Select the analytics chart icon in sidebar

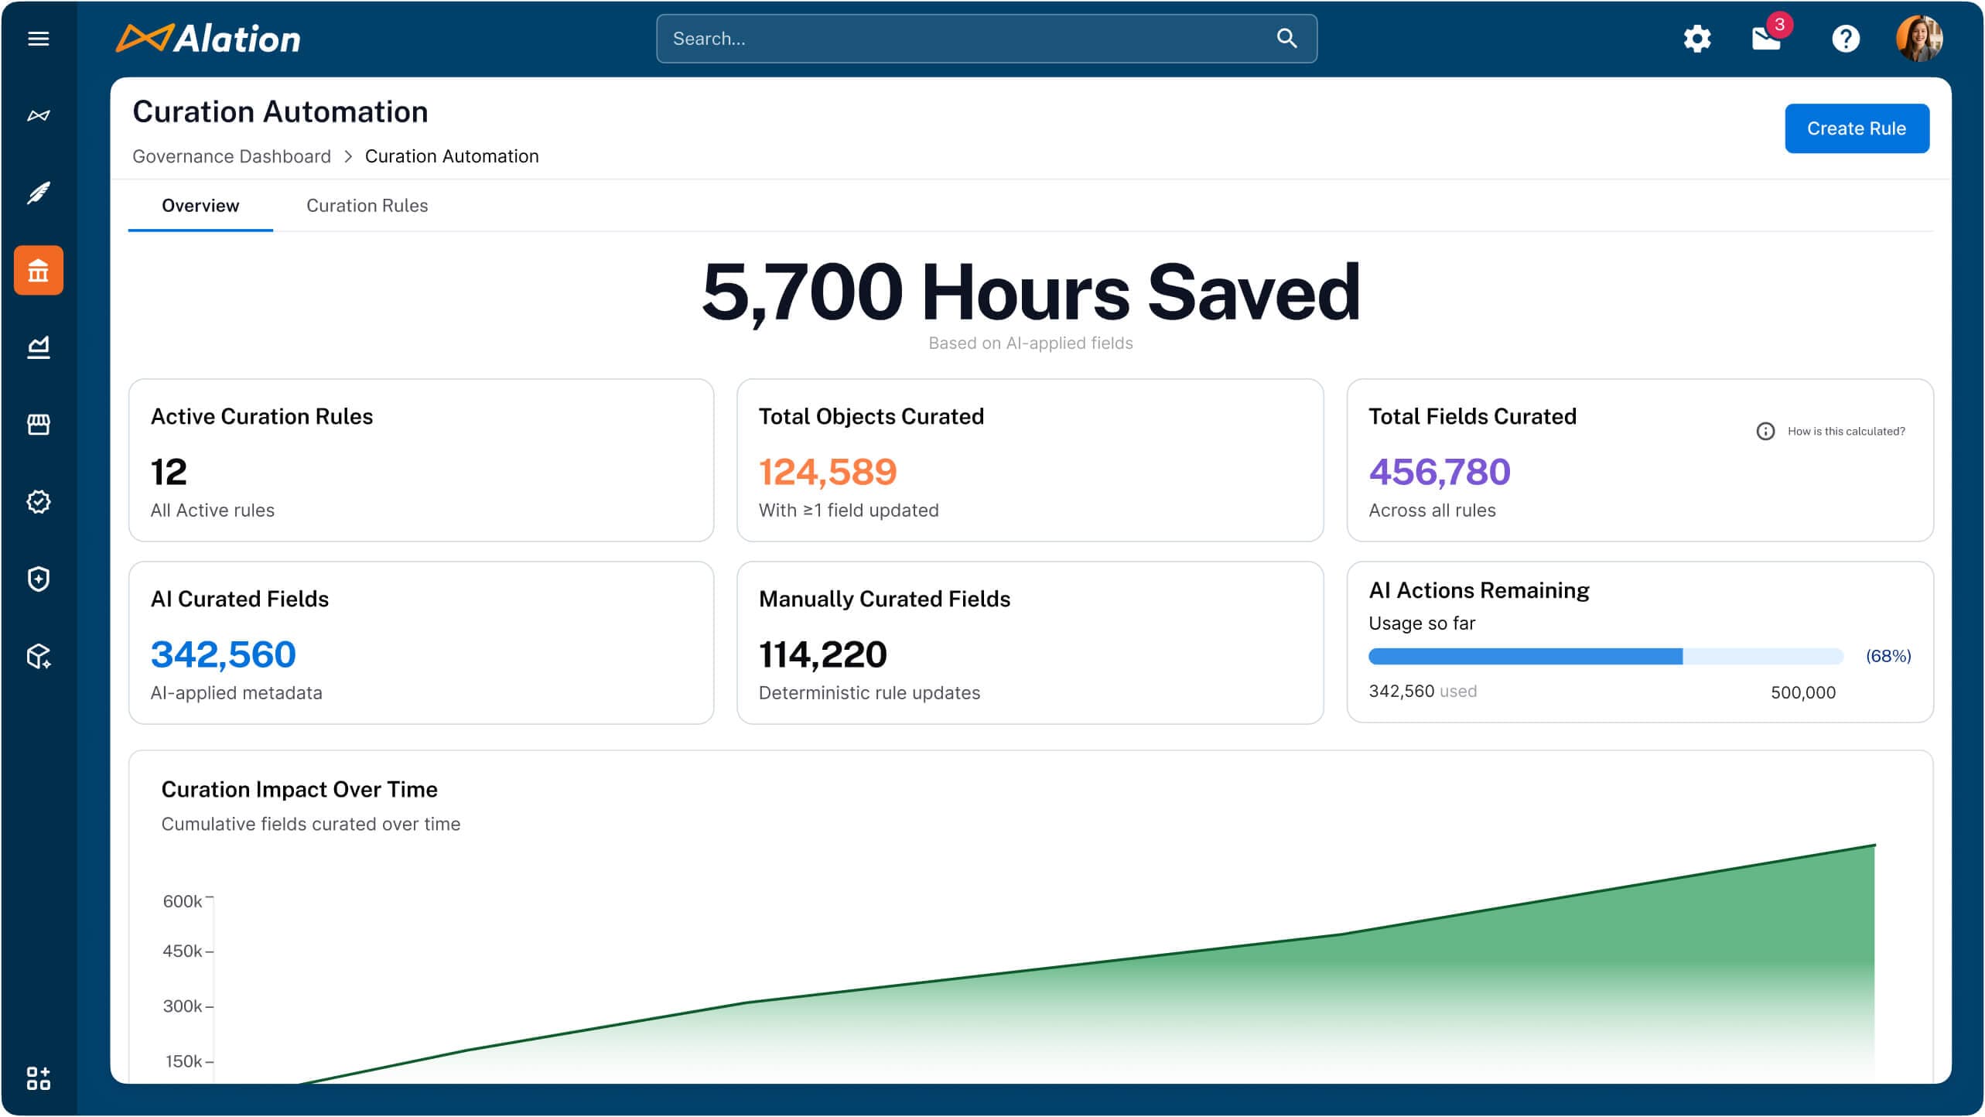point(39,347)
